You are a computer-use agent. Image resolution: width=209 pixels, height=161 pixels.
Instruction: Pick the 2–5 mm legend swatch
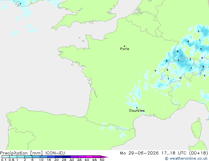point(28,157)
